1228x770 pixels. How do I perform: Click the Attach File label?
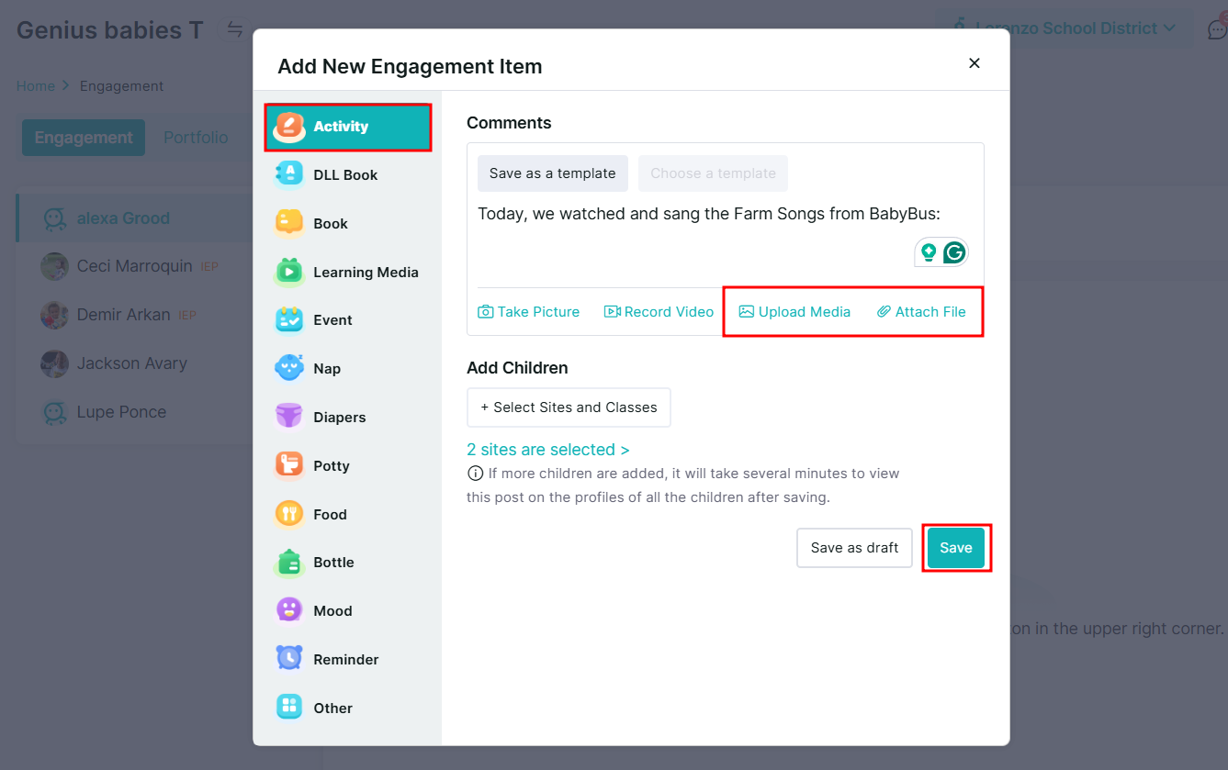pyautogui.click(x=930, y=312)
